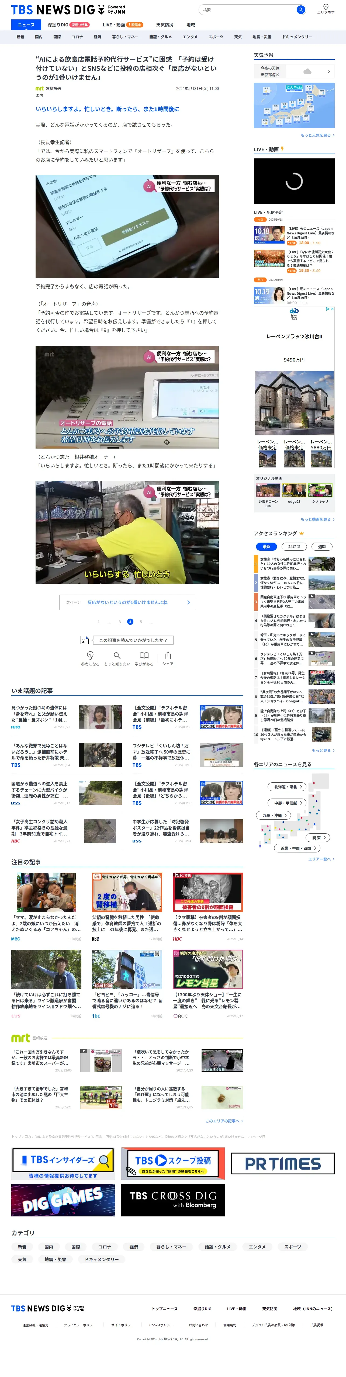Select the 週間 ranking filter
The height and width of the screenshot is (1377, 346).
pyautogui.click(x=322, y=546)
